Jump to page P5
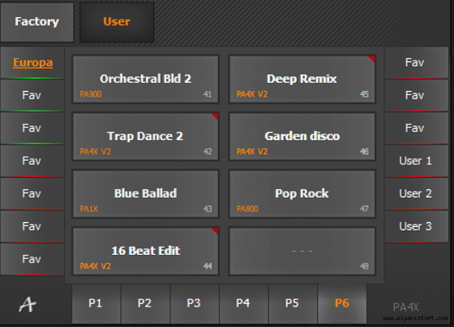 click(292, 304)
